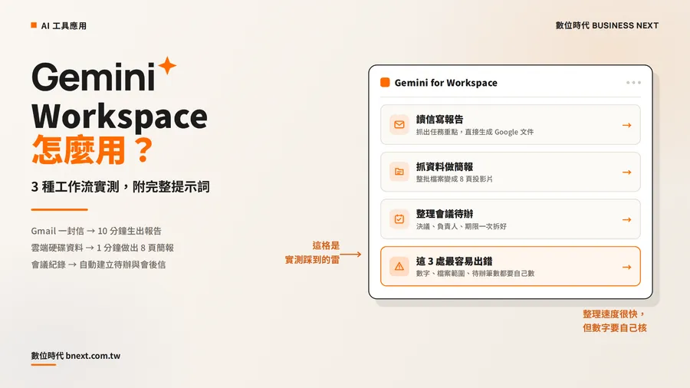Viewport: 690px width, 388px height.
Task: Click the Gemini headline word
Action: (x=94, y=77)
